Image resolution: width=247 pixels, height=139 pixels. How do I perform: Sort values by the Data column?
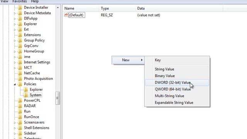click(179, 8)
